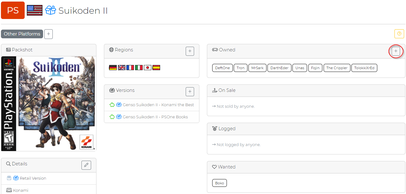
Task: Add a region with the Regions plus button
Action: pos(190,51)
